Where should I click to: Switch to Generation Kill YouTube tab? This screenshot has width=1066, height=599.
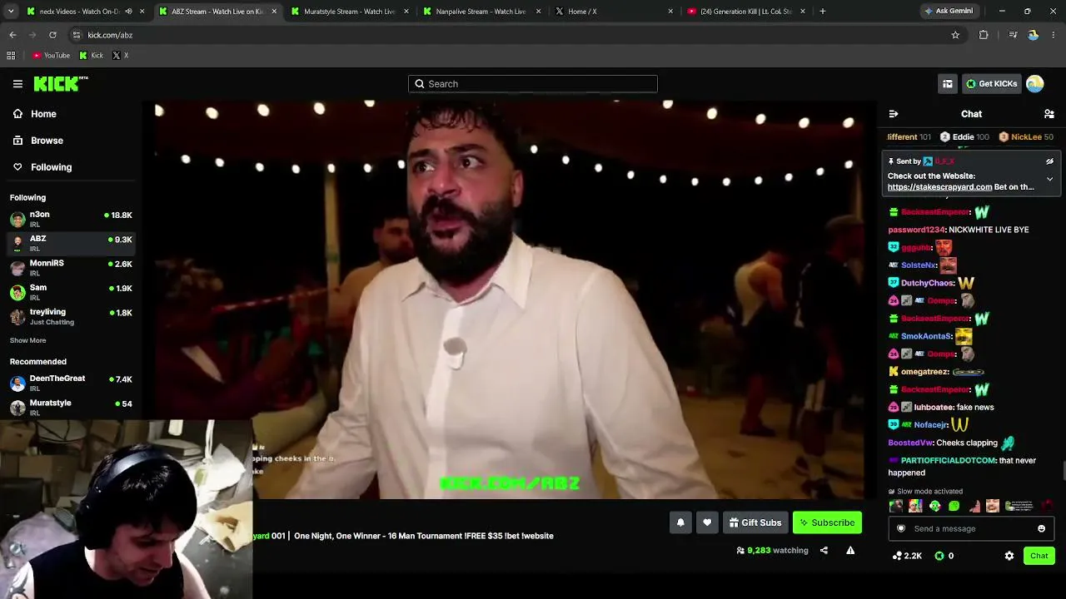(746, 12)
